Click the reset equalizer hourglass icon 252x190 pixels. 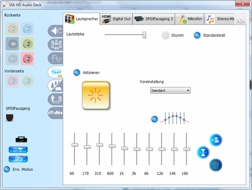pyautogui.click(x=203, y=152)
